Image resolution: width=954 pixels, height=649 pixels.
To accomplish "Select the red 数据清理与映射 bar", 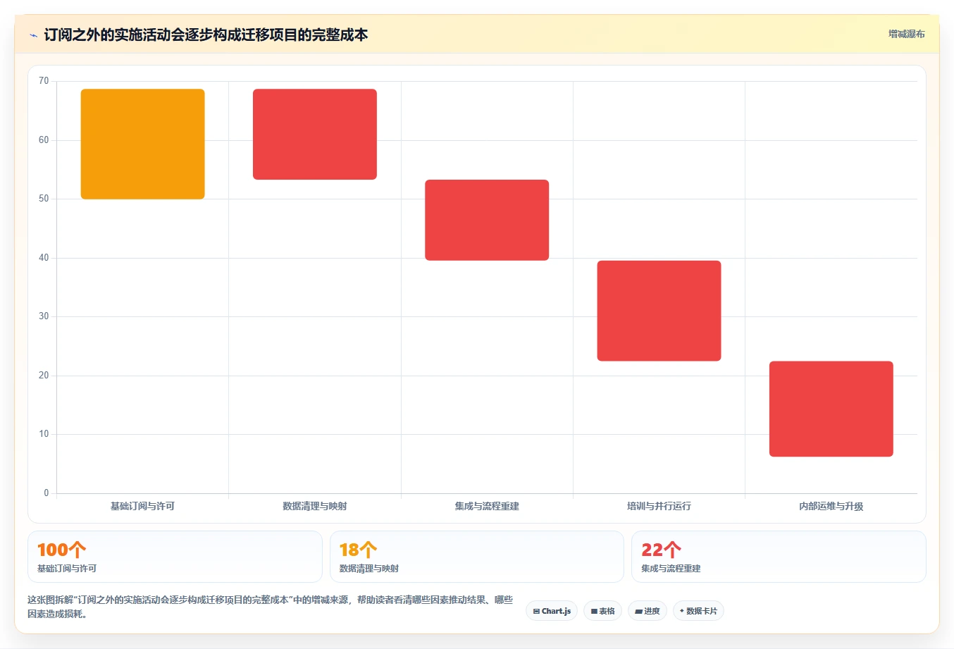I will pos(315,134).
